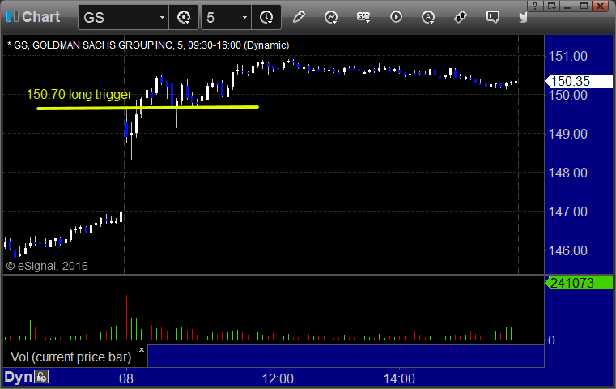Click the GET toolbar icon
The height and width of the screenshot is (389, 616).
363,17
